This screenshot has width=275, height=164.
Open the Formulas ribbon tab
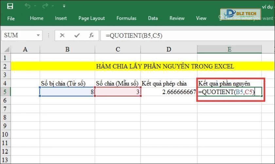126,18
